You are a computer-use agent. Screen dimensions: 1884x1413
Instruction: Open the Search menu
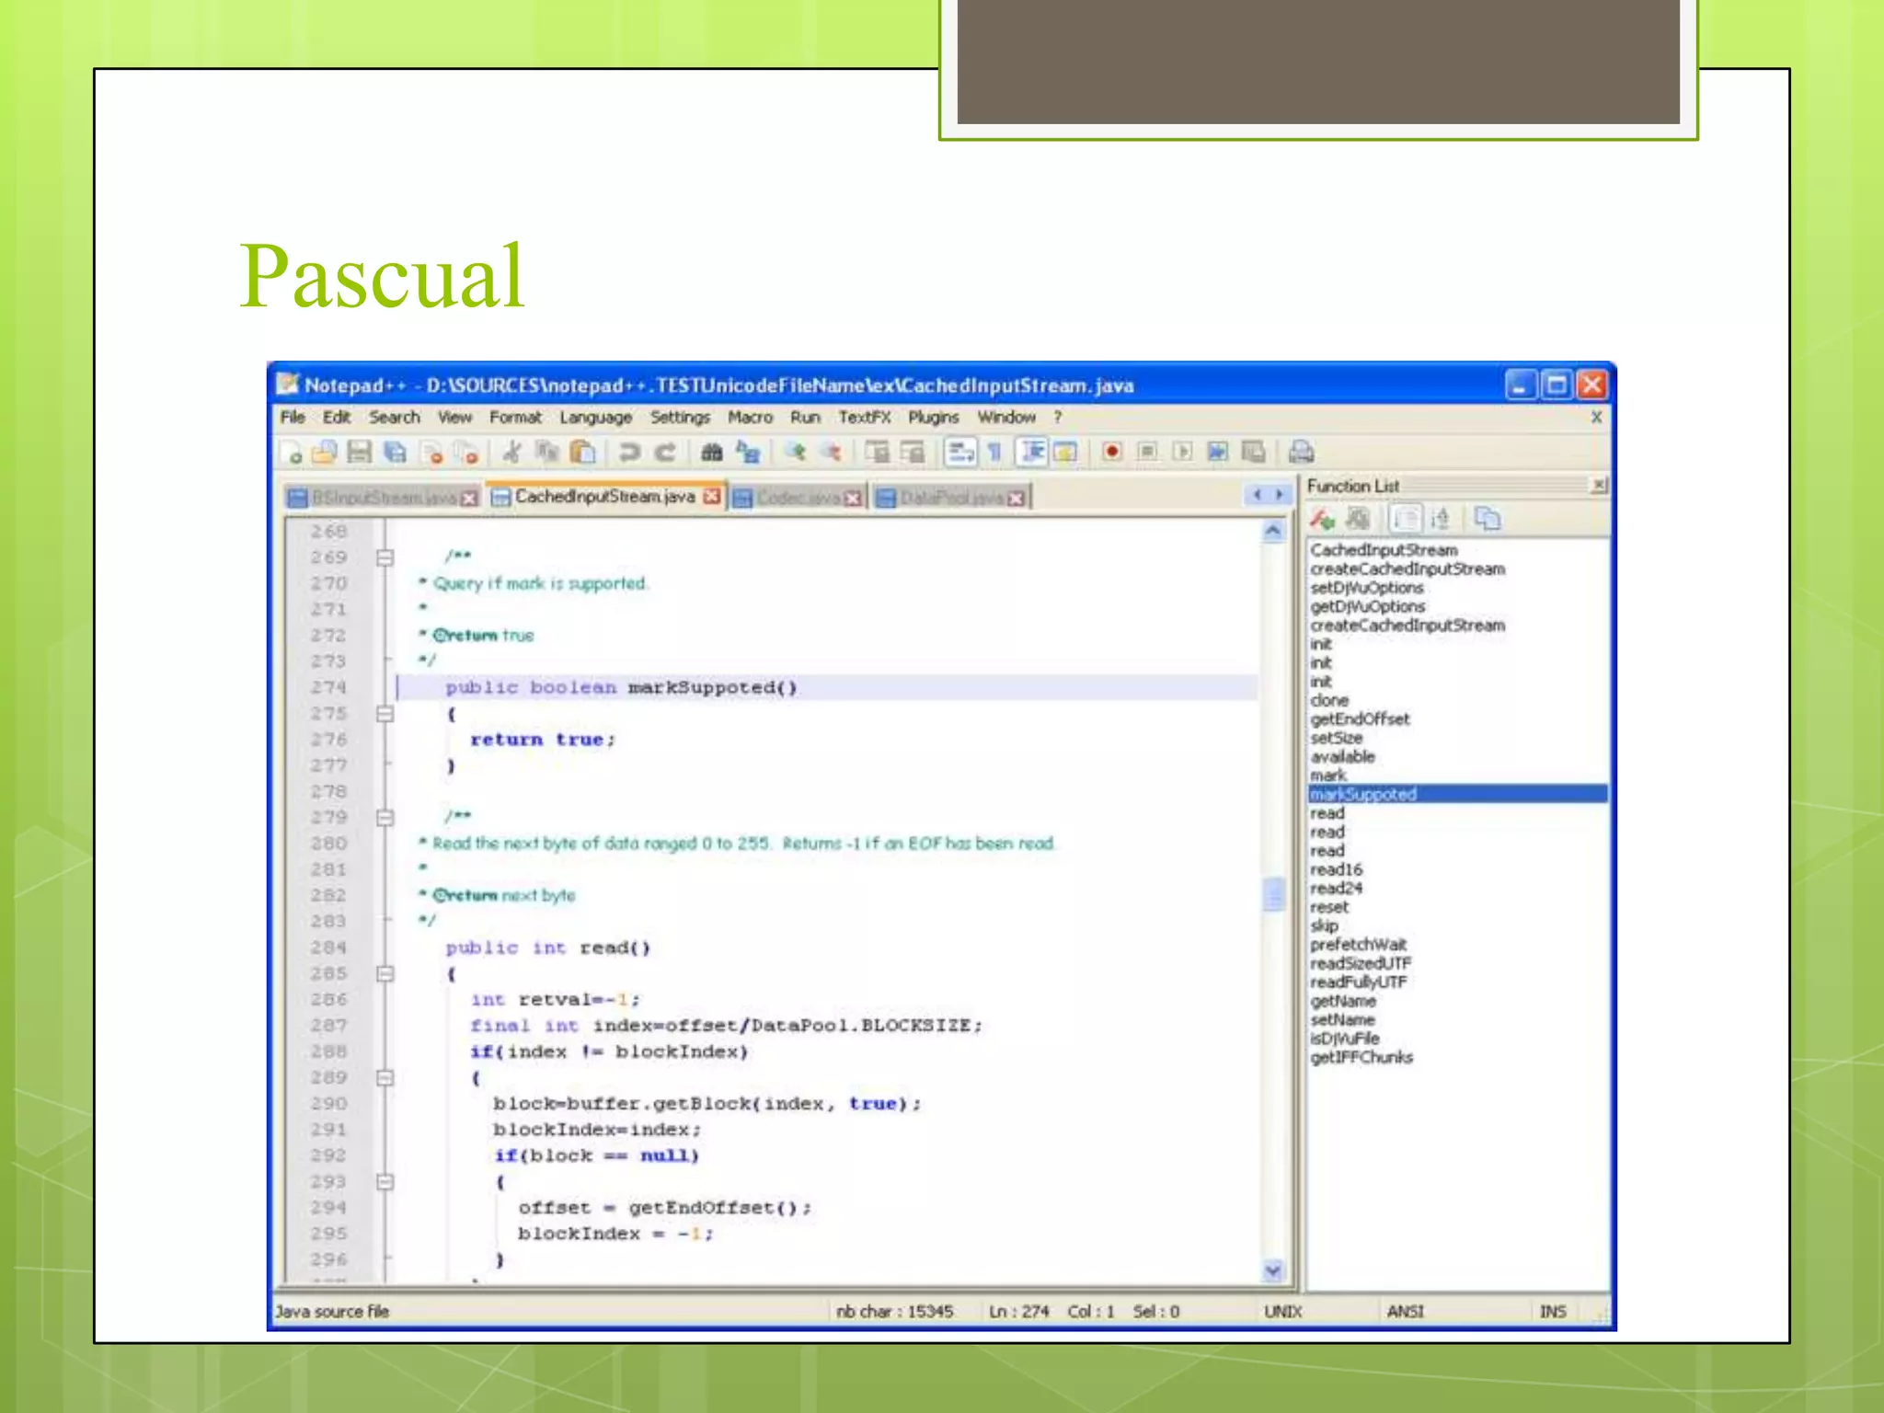395,418
